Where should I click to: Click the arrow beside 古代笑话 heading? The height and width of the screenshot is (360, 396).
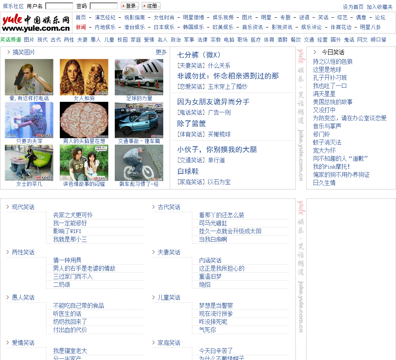tap(153, 207)
